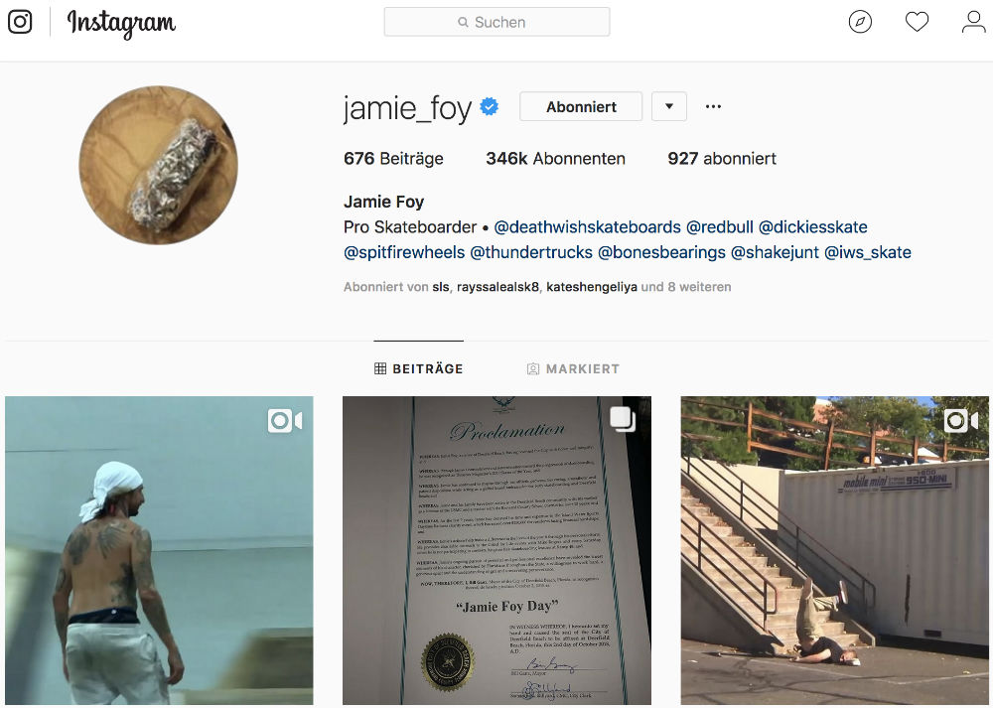The image size is (993, 708).
Task: Open the @redbull profile link
Action: point(719,226)
